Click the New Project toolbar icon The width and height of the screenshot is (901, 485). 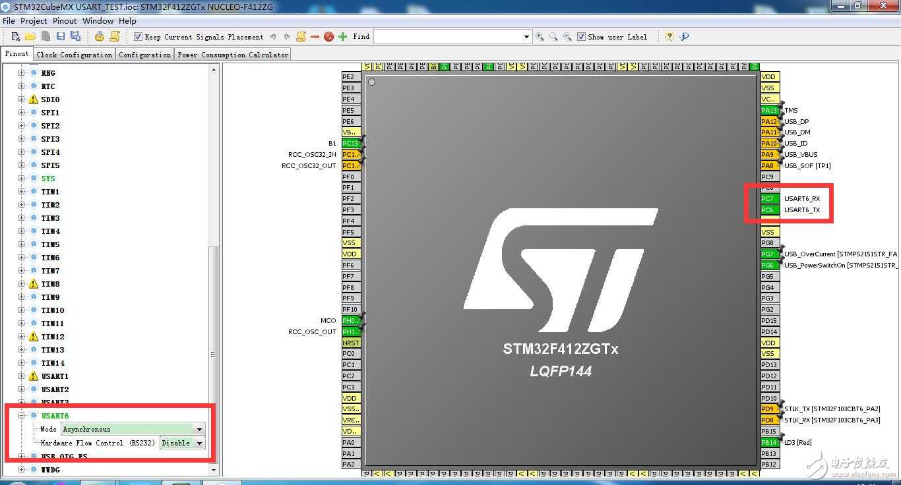pos(16,37)
